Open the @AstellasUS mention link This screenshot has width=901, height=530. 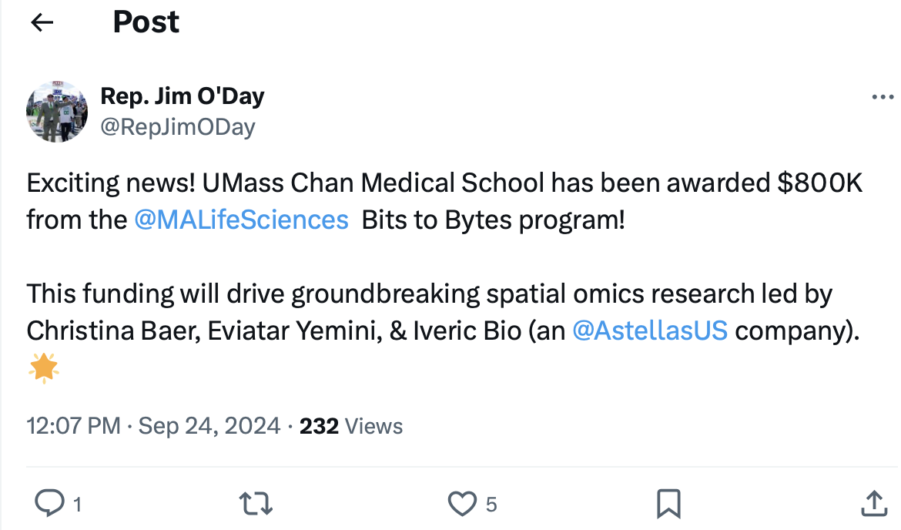coord(650,330)
